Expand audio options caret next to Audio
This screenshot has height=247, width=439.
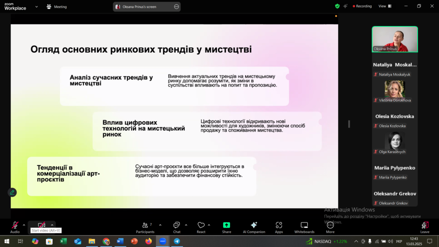24,225
